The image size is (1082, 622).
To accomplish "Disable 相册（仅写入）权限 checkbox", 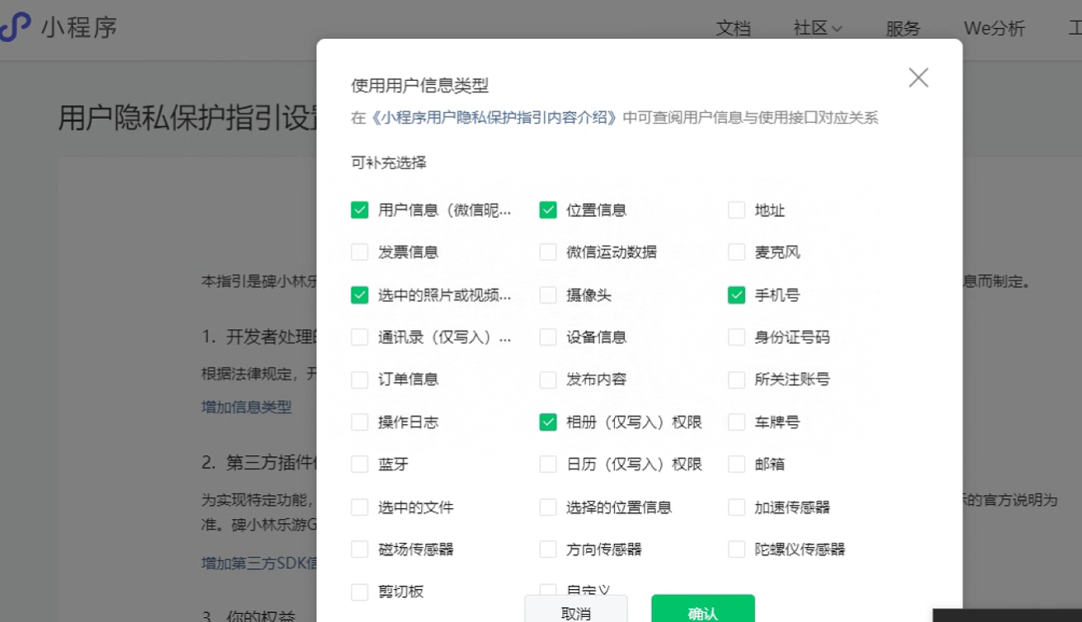I will [x=548, y=422].
